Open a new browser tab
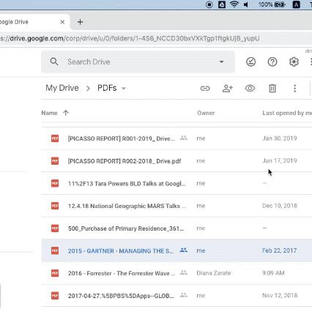The height and width of the screenshot is (312, 312). coord(80,22)
